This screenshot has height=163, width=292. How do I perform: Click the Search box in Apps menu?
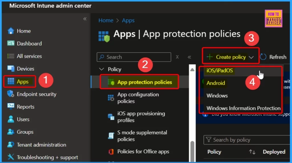134,57
